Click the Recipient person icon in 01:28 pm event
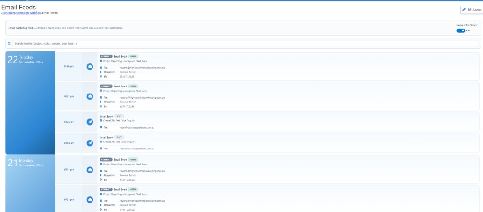 [x=101, y=72]
